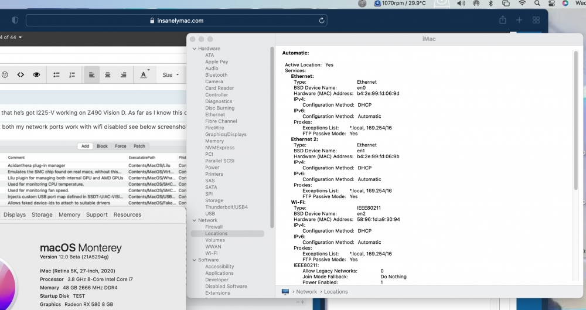Screen dimensions: 586x310
Task: Open the Wi-Fi menu in the menu bar
Action: pos(522,4)
